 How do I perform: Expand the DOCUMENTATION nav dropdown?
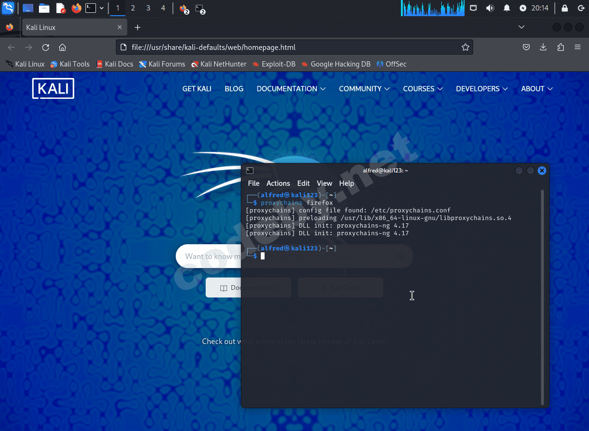[291, 89]
